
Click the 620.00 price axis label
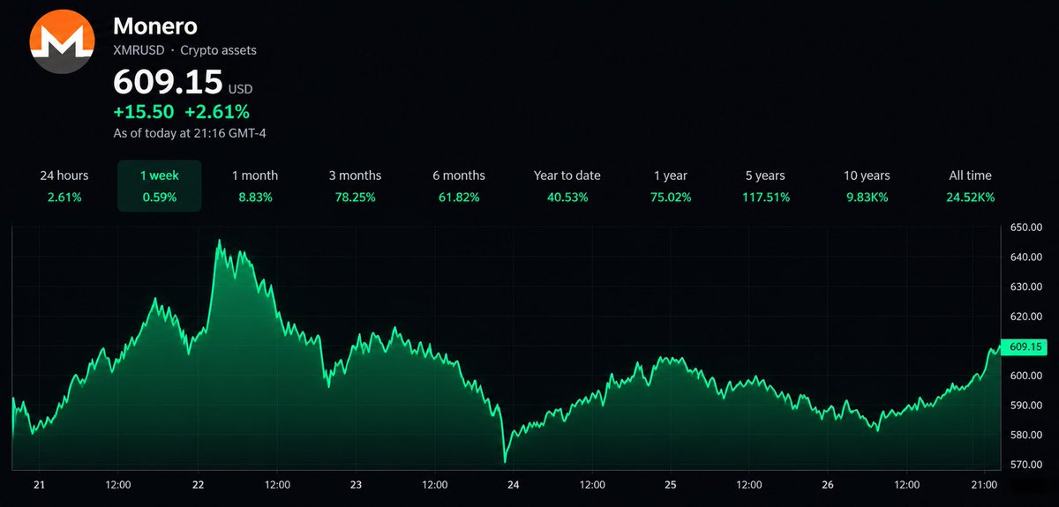coord(1027,317)
